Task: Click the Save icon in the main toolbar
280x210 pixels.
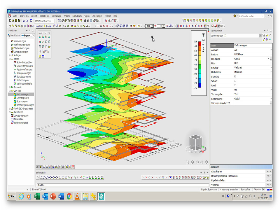Action: pos(19,21)
